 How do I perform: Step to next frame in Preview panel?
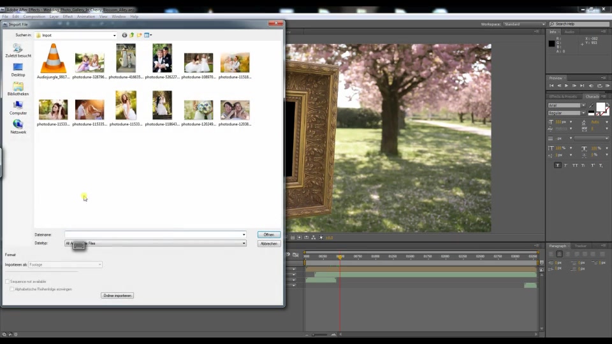click(x=574, y=86)
